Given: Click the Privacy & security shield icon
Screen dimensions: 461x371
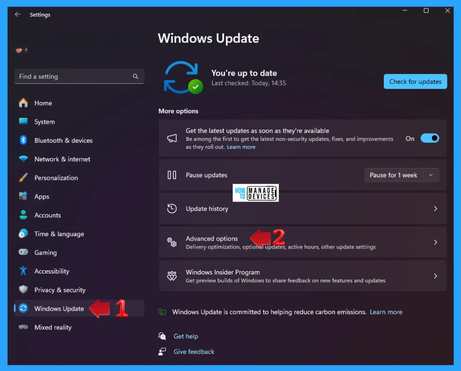Looking at the screenshot, I should [x=23, y=290].
